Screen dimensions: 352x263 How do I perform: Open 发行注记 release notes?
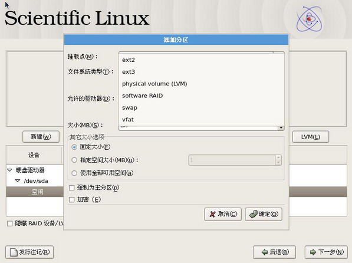click(29, 252)
